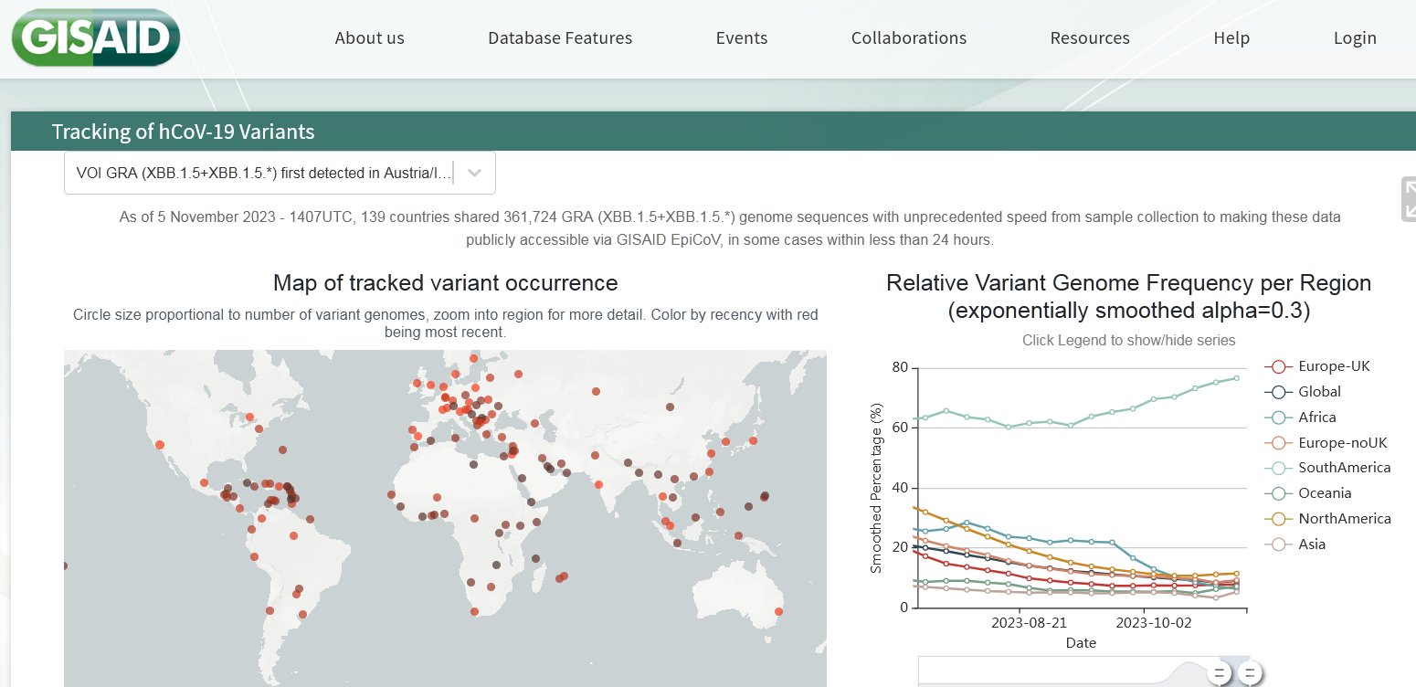This screenshot has width=1416, height=687.
Task: Click the variant selector chevron arrow
Action: 475,174
